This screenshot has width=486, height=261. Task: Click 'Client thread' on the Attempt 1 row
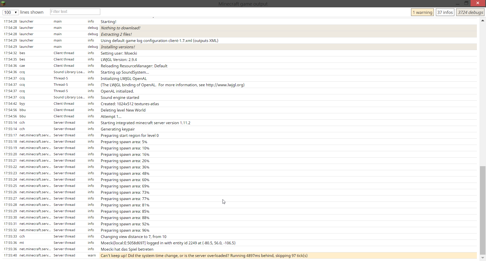64,116
